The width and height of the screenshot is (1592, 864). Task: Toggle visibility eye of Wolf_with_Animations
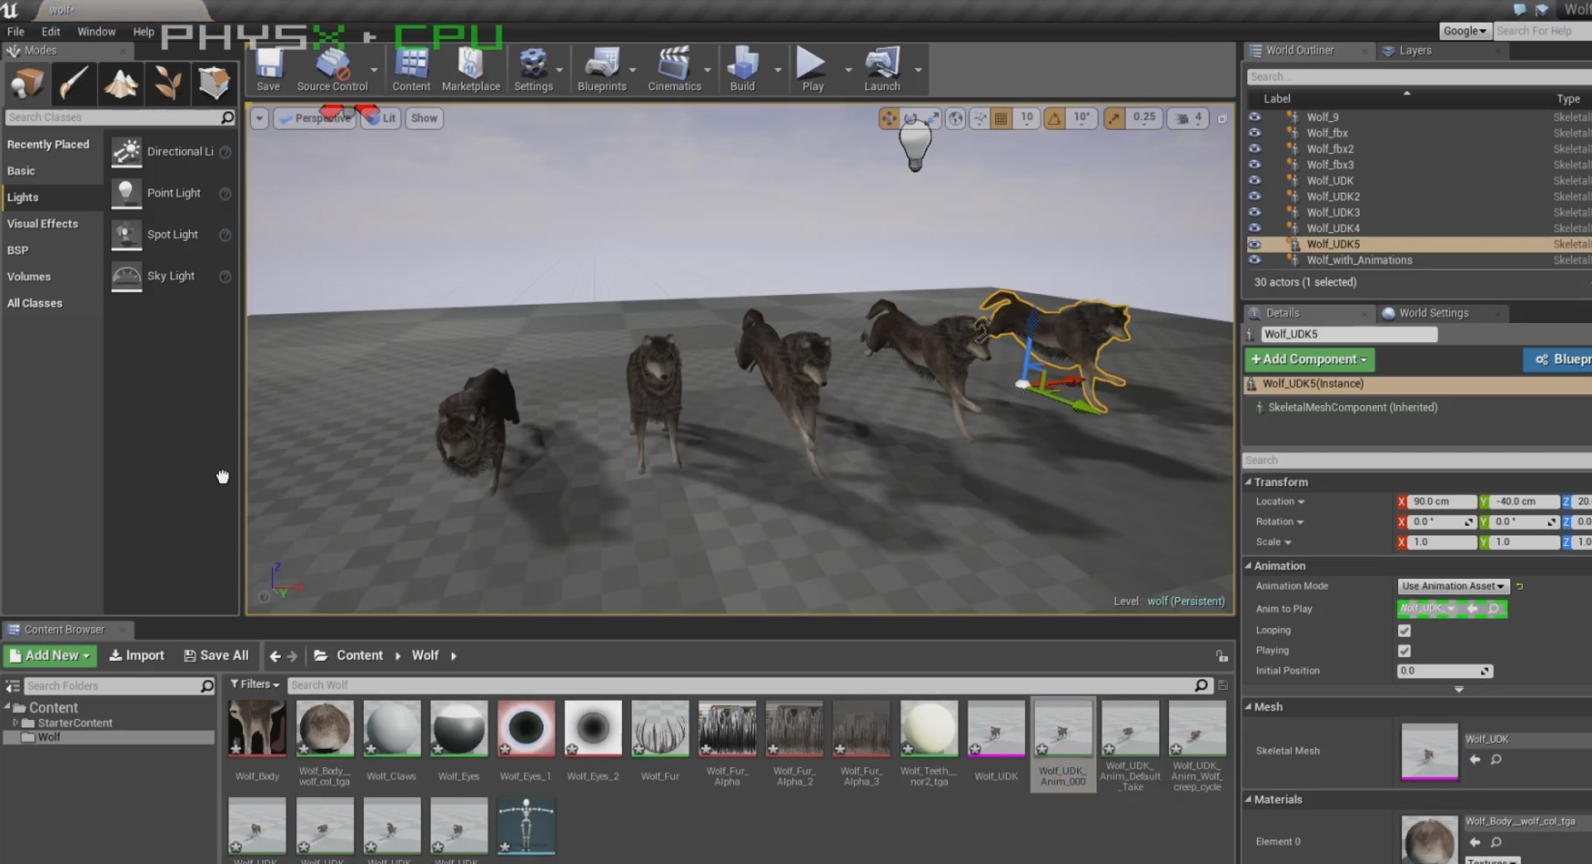pyautogui.click(x=1255, y=260)
